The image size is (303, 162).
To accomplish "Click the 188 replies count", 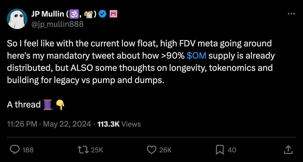I will [28, 150].
